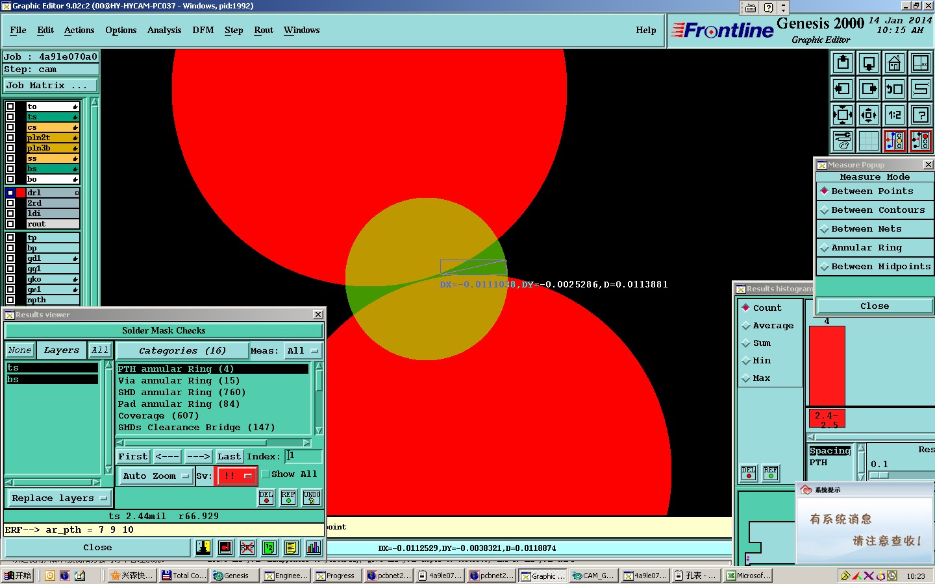Click the Last result button
Screen dimensions: 935x584
click(x=229, y=457)
